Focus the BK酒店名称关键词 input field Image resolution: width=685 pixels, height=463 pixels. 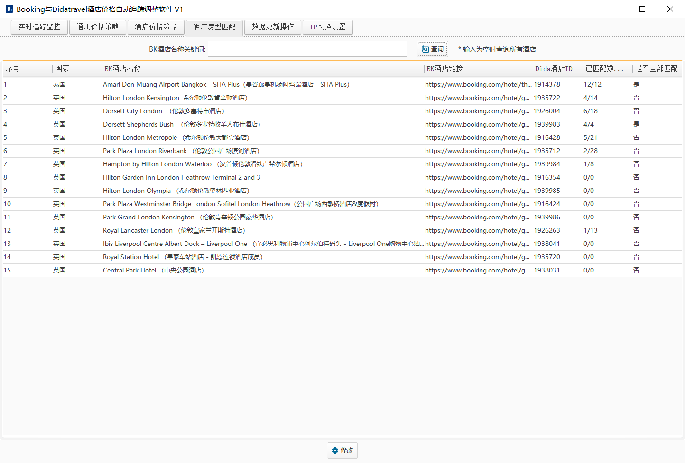pos(307,49)
